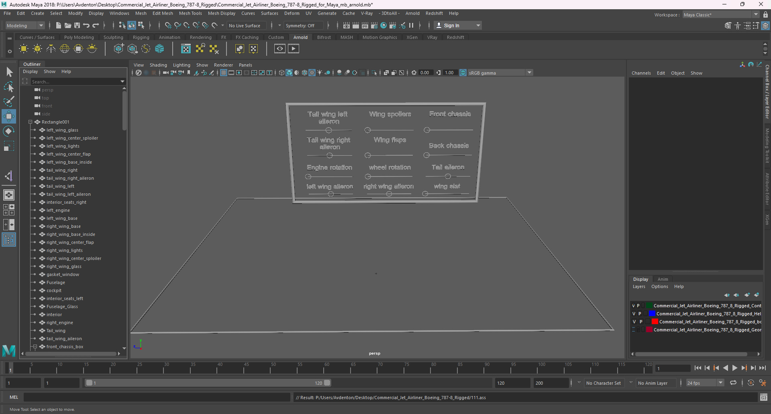Screen dimensions: 771x414
Task: Open 24 fps frame rate dropdown
Action: (x=721, y=383)
